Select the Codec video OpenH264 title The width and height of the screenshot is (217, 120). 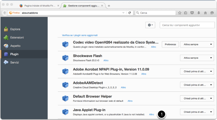coord(116,42)
